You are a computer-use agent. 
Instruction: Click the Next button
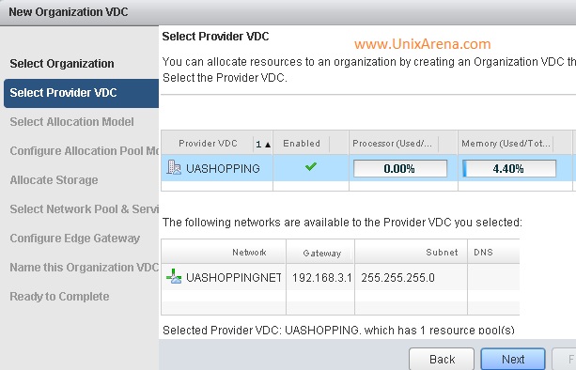pos(513,359)
